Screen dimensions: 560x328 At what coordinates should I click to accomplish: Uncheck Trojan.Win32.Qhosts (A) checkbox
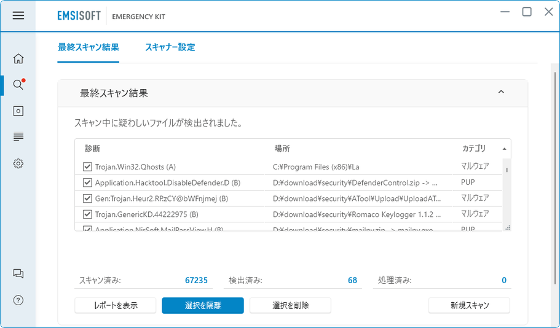point(87,166)
